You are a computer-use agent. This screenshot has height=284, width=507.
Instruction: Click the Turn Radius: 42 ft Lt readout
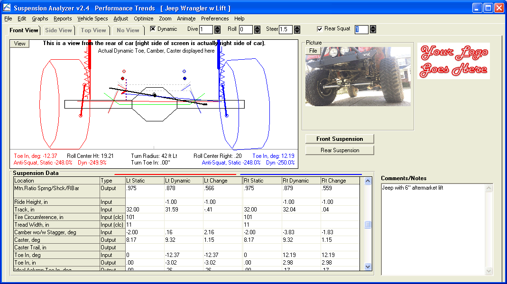point(154,156)
